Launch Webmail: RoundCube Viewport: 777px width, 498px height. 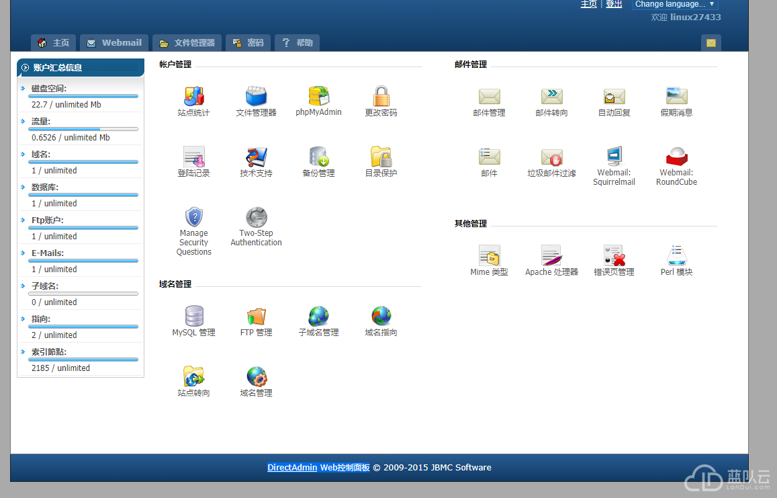point(676,157)
